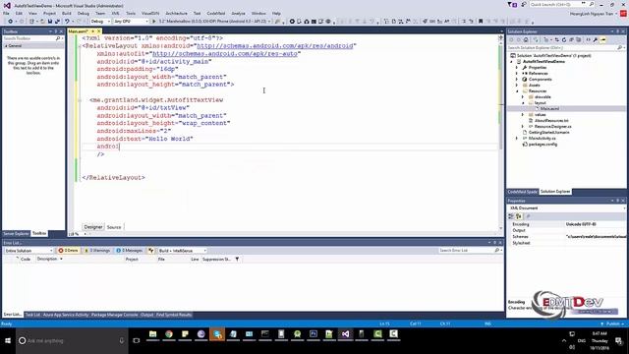Screen dimensions: 629x354
Task: Click Alphabetical sort icon in Properties panel
Action: pyautogui.click(x=519, y=216)
